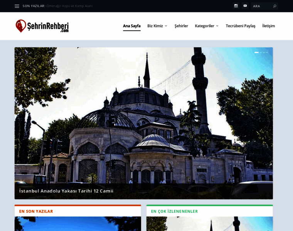Open the Instagram profile icon
Viewport: 293px width, 231px height.
tap(236, 6)
